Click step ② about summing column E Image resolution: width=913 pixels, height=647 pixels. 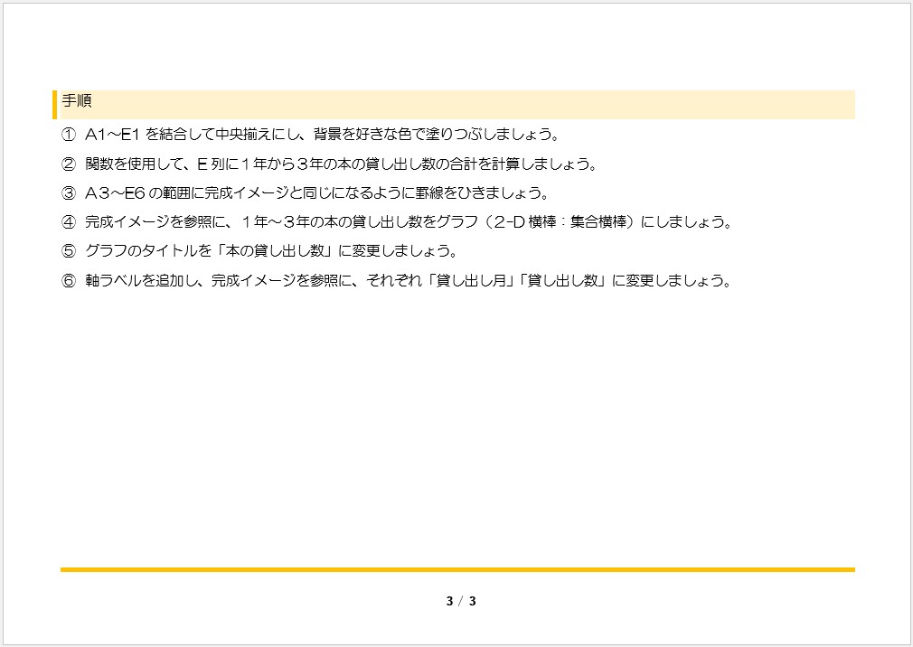(x=330, y=164)
